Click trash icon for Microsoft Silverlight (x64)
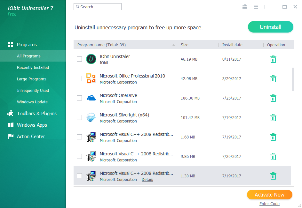This screenshot has height=208, width=302. [x=273, y=117]
